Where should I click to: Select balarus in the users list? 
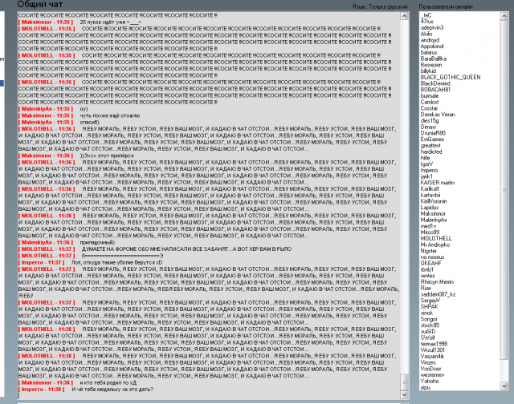(x=429, y=53)
